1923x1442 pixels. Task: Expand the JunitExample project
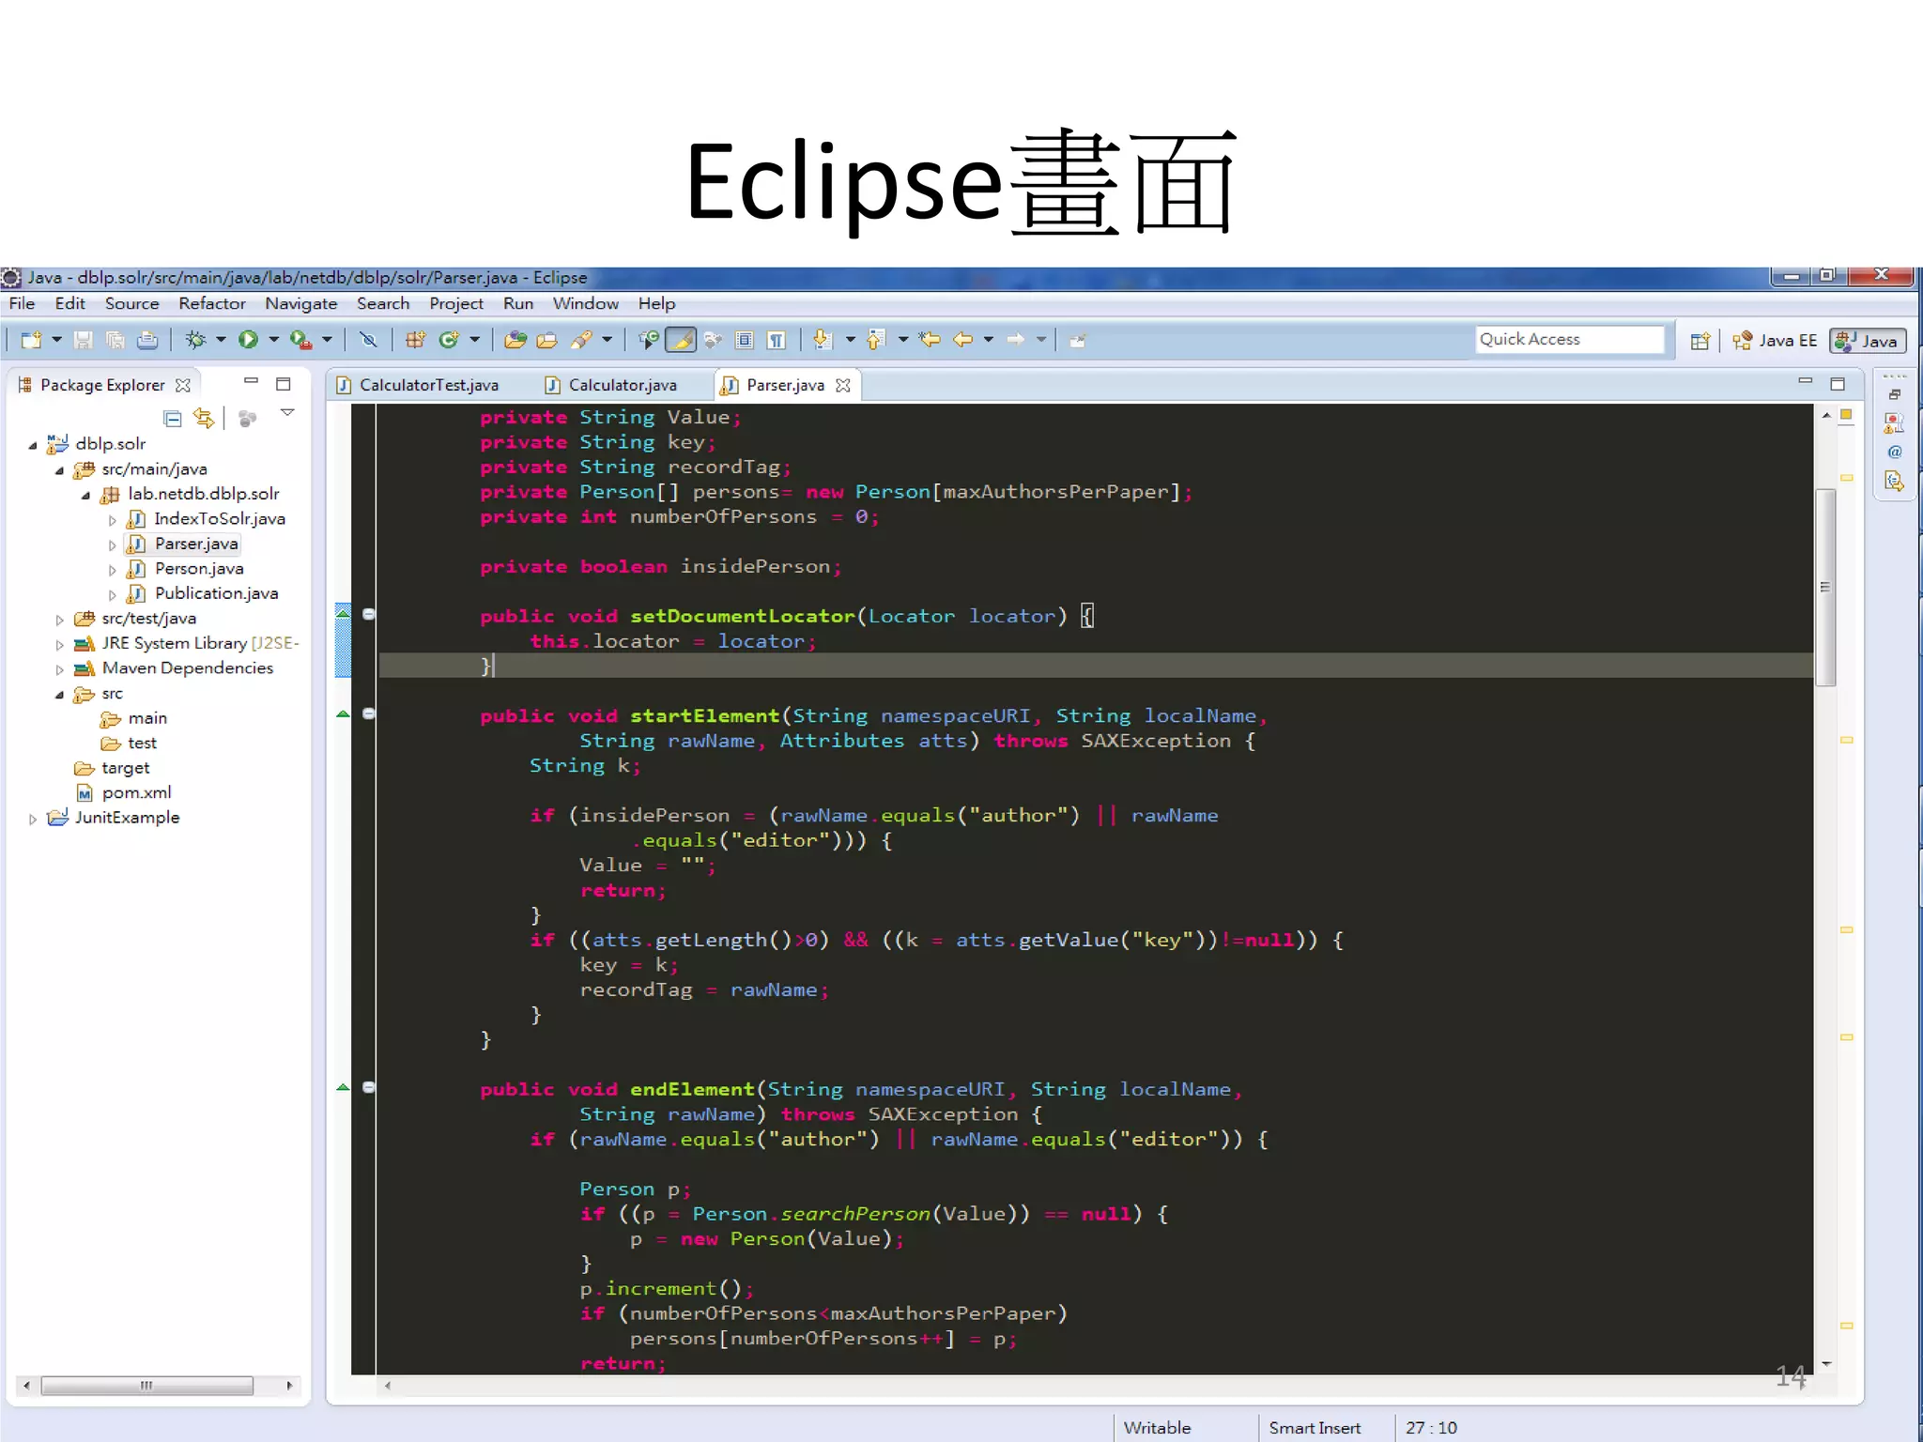coord(33,819)
